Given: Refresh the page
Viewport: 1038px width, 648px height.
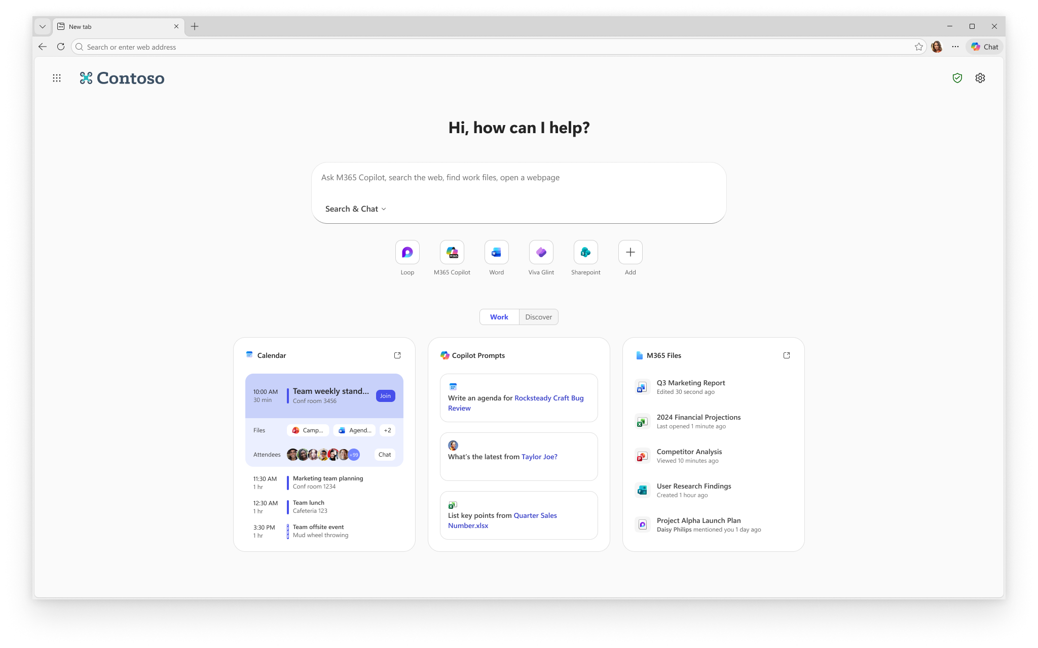Looking at the screenshot, I should coord(61,47).
